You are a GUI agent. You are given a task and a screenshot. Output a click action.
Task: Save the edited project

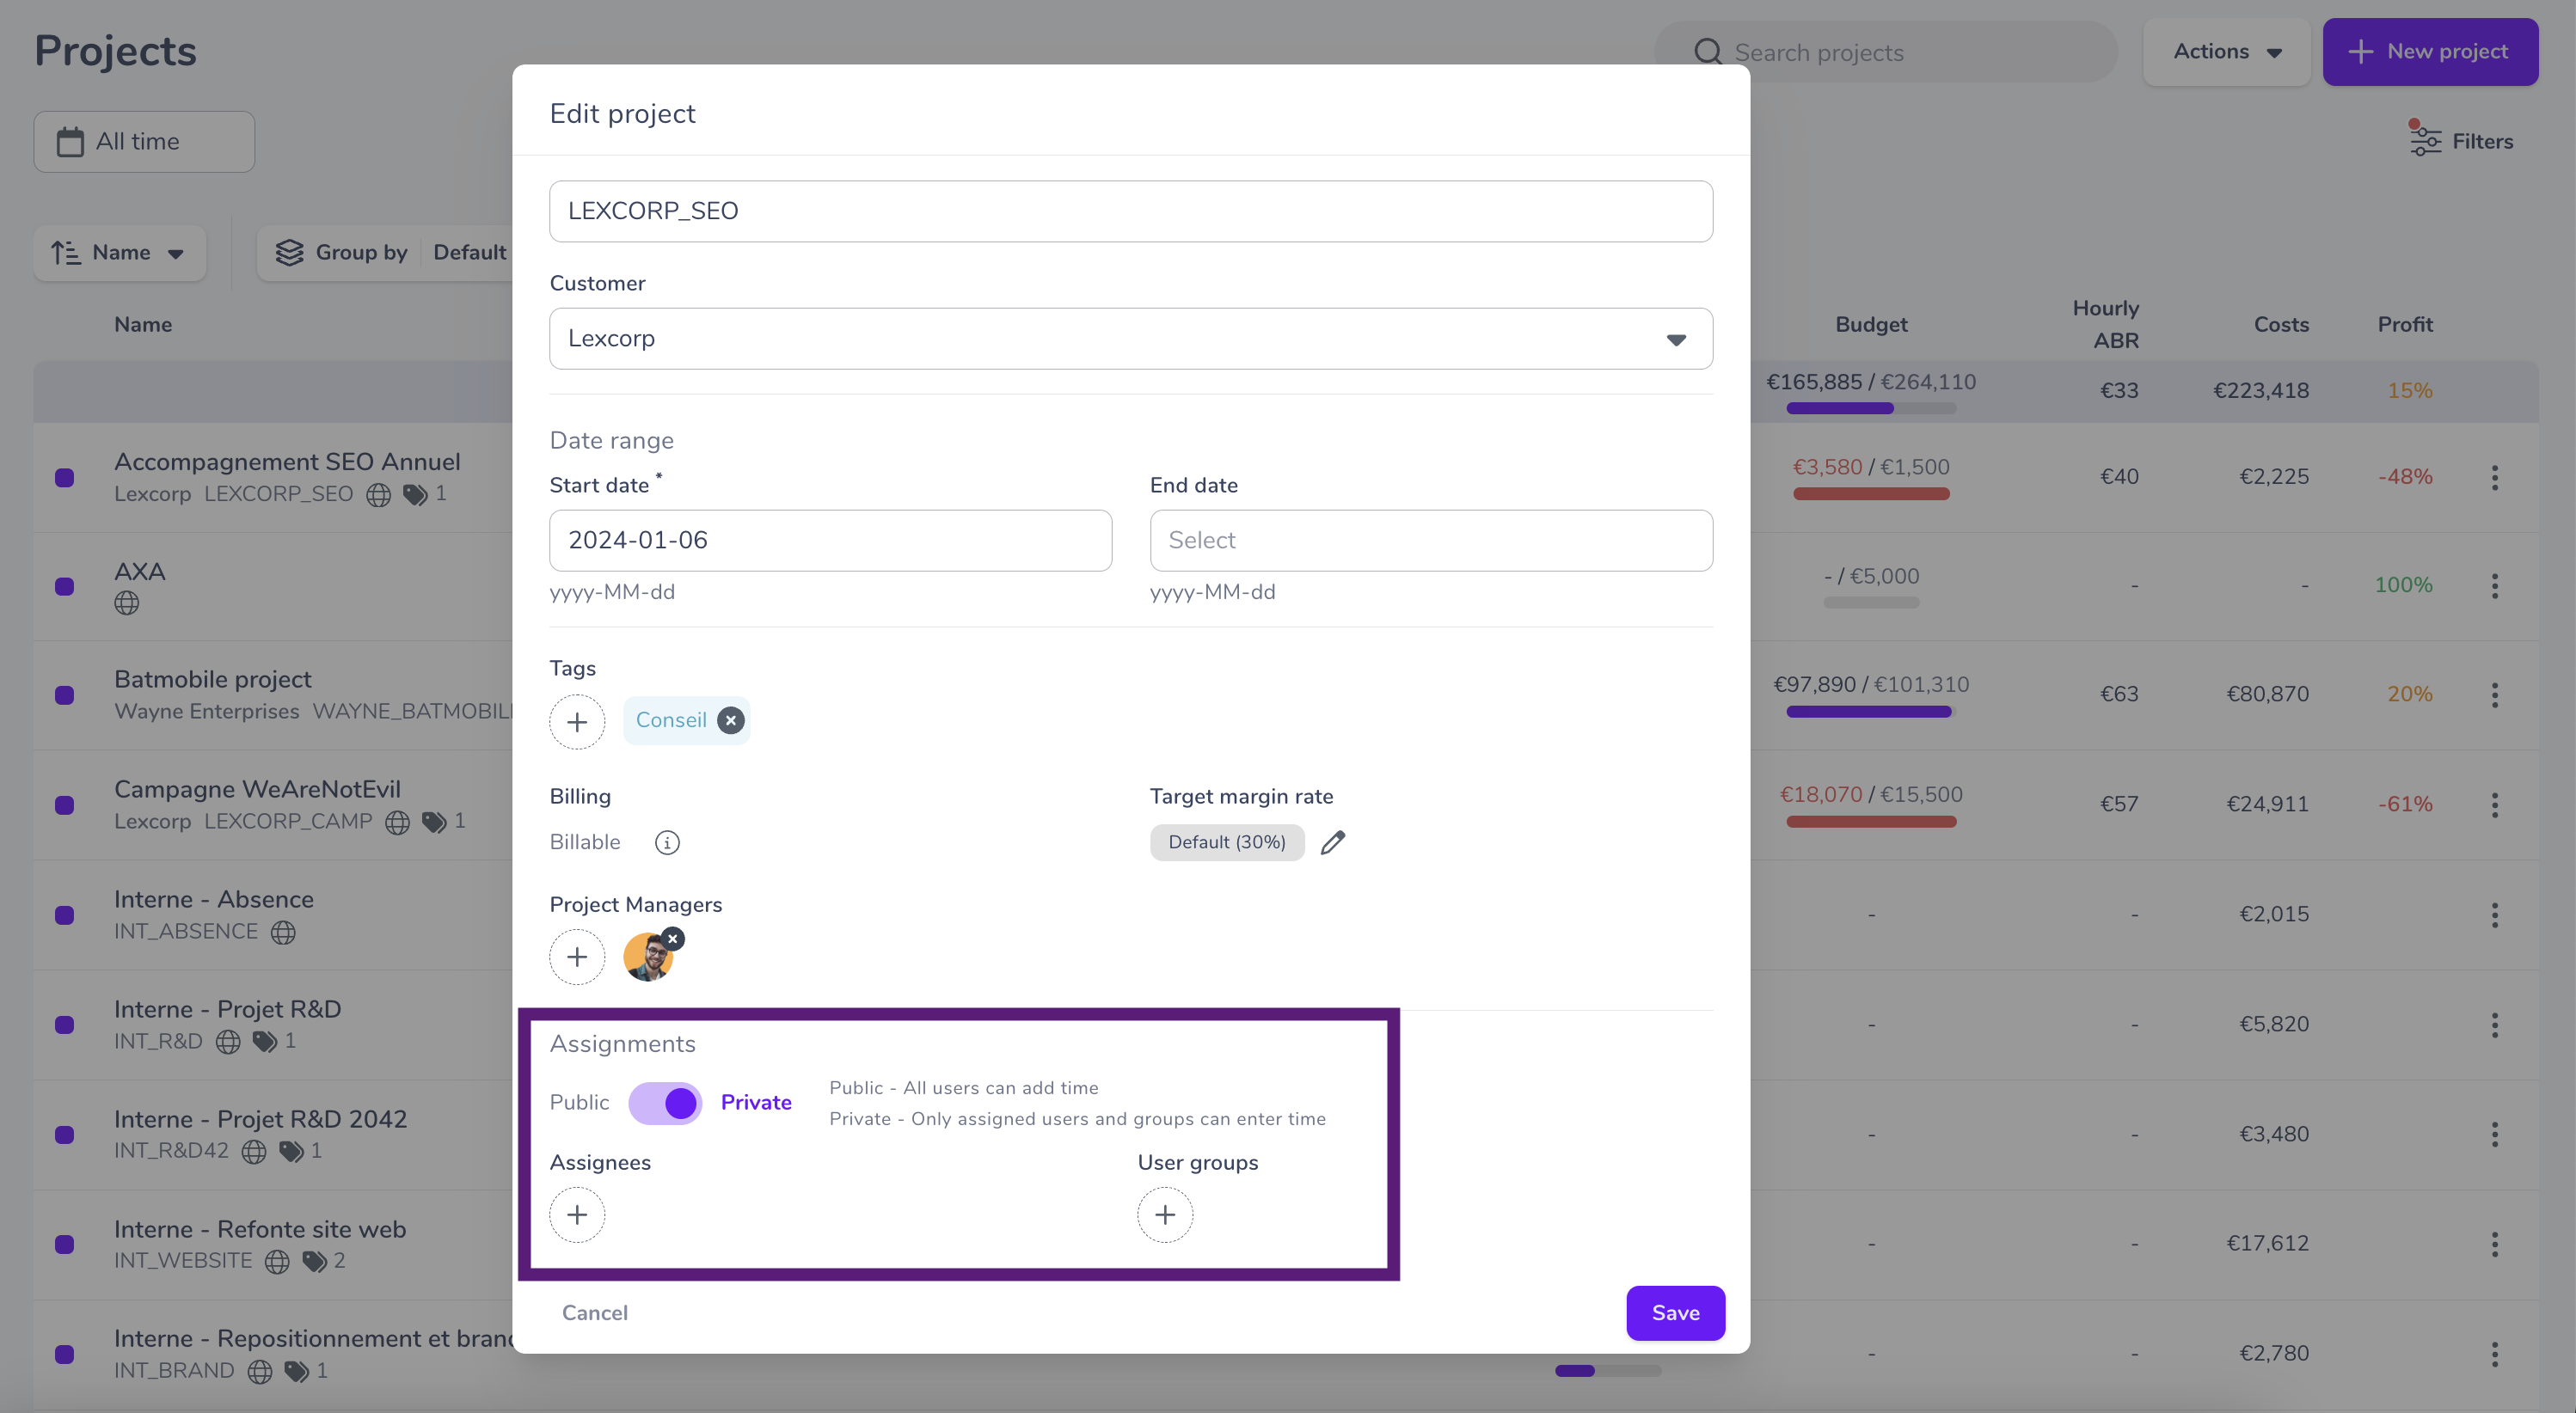pyautogui.click(x=1675, y=1313)
